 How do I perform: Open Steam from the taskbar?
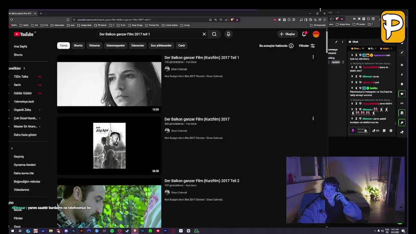pyautogui.click(x=127, y=231)
